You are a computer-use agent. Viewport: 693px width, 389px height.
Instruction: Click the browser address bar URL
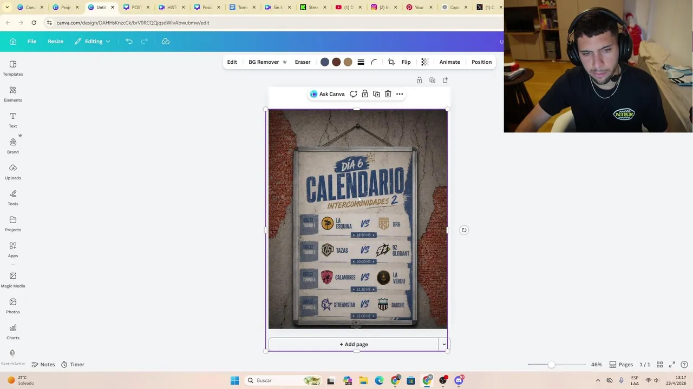tap(133, 23)
